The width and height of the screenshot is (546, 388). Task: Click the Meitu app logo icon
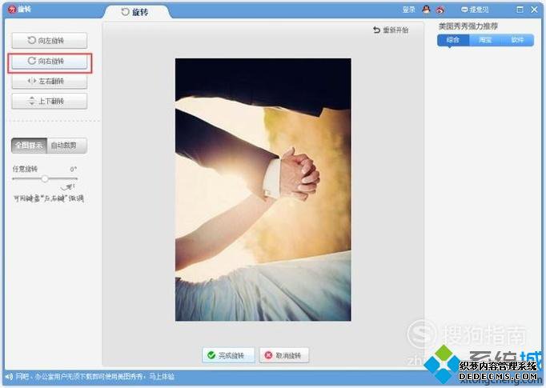(12, 9)
